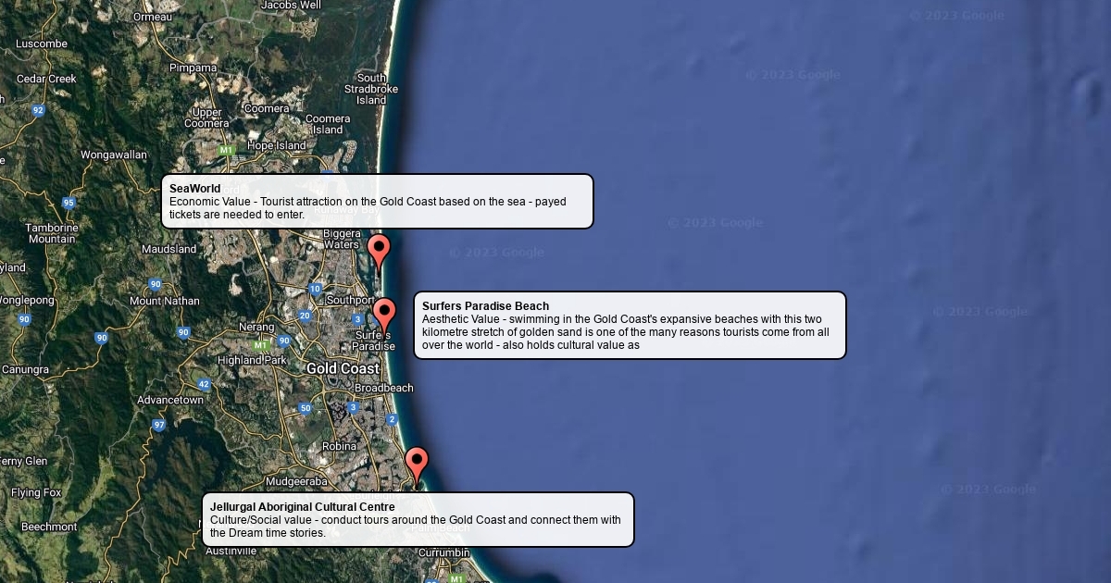The image size is (1111, 583).
Task: Click the Robina suburb label
Action: pyautogui.click(x=339, y=446)
